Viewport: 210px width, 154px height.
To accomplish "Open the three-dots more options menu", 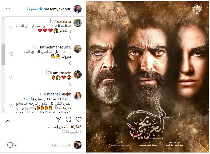I will [x=8, y=9].
